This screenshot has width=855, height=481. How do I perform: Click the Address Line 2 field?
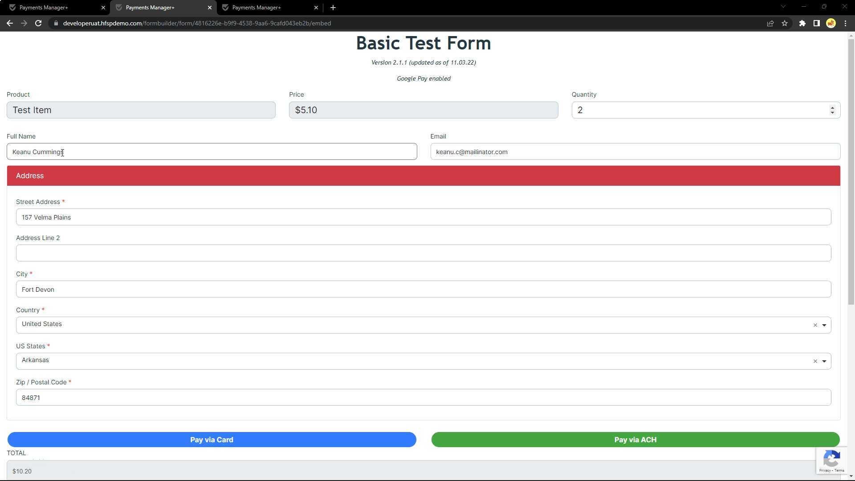click(423, 253)
